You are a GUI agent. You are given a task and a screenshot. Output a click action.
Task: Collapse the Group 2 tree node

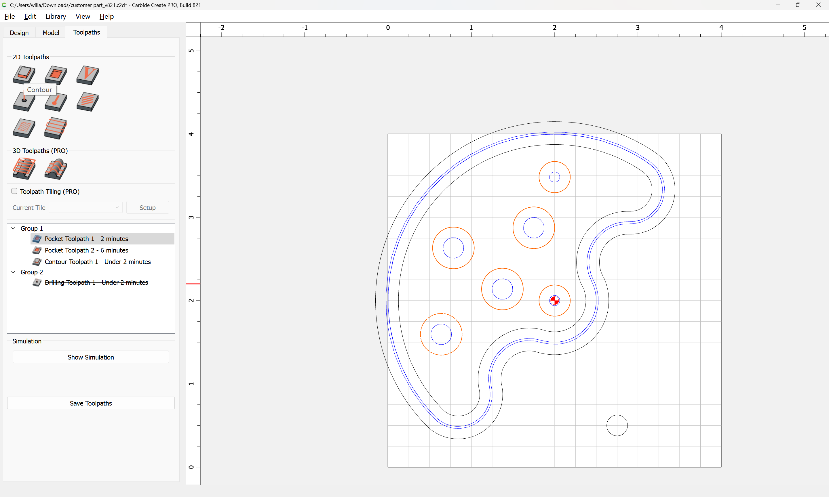(14, 272)
